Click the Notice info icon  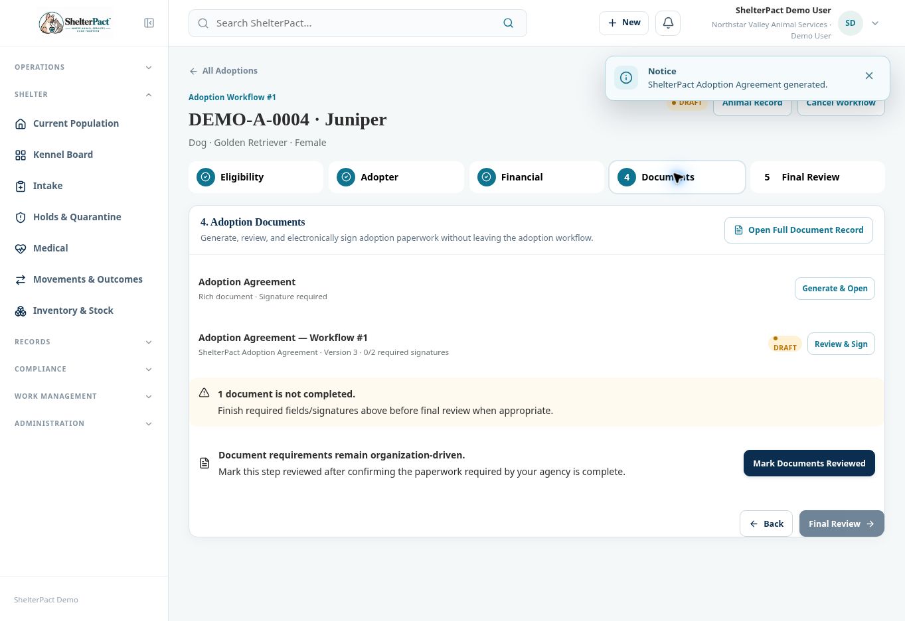[x=626, y=78]
